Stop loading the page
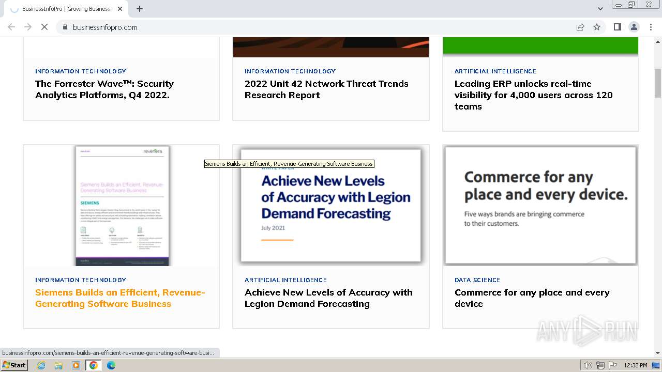This screenshot has height=372, width=662. click(x=44, y=27)
